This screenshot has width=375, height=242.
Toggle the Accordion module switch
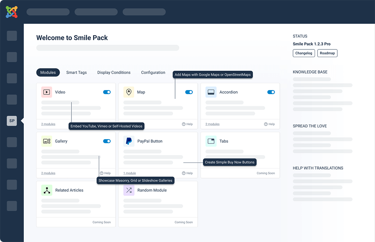coord(271,92)
